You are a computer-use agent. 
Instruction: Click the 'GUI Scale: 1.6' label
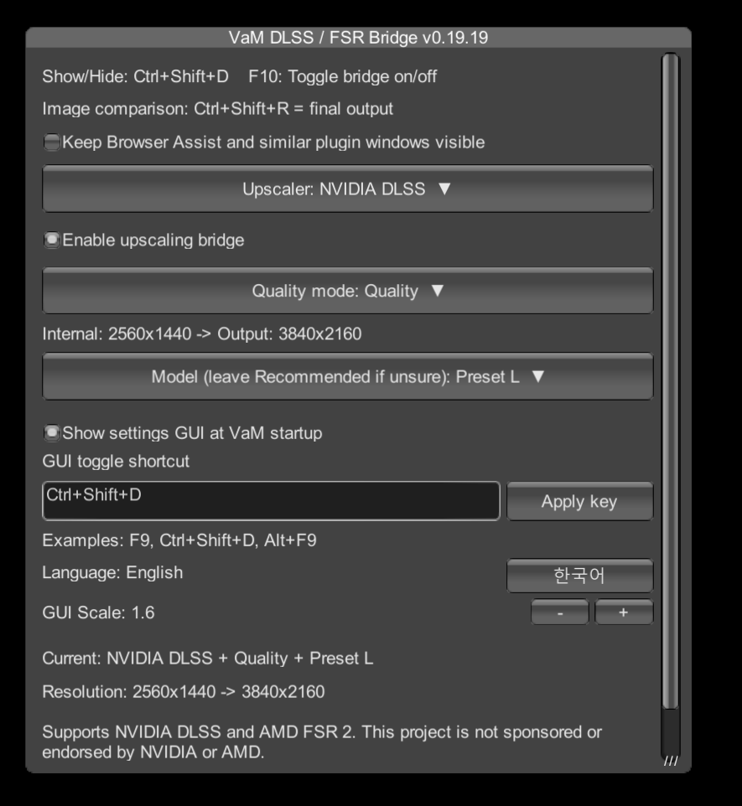click(98, 612)
